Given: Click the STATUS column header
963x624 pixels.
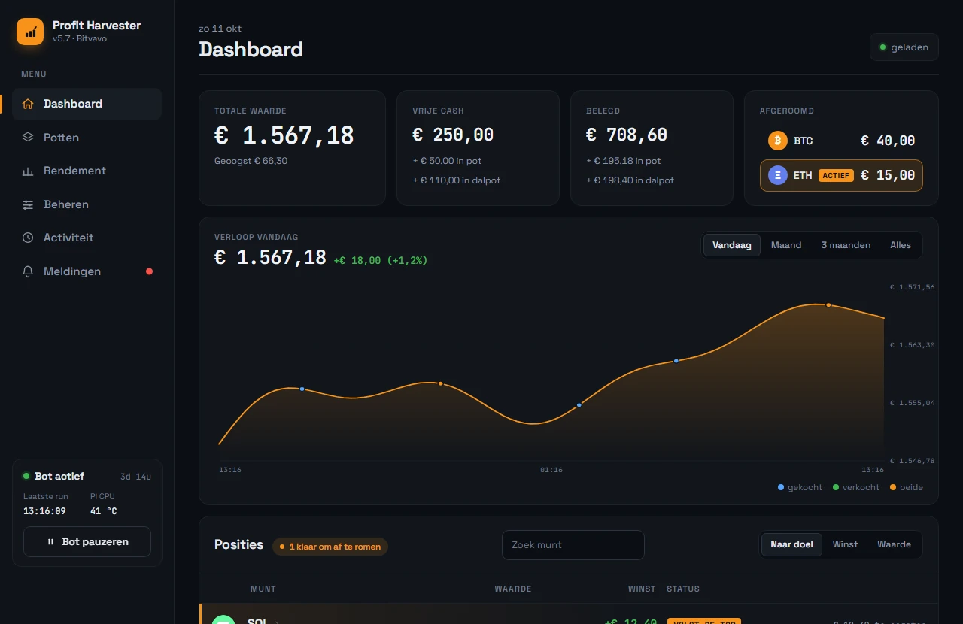Looking at the screenshot, I should pos(683,589).
